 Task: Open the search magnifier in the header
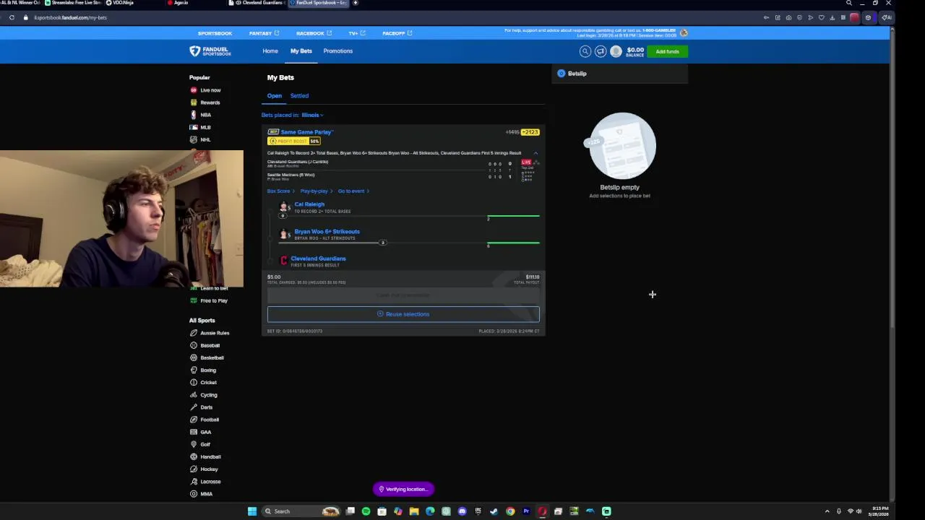[585, 51]
